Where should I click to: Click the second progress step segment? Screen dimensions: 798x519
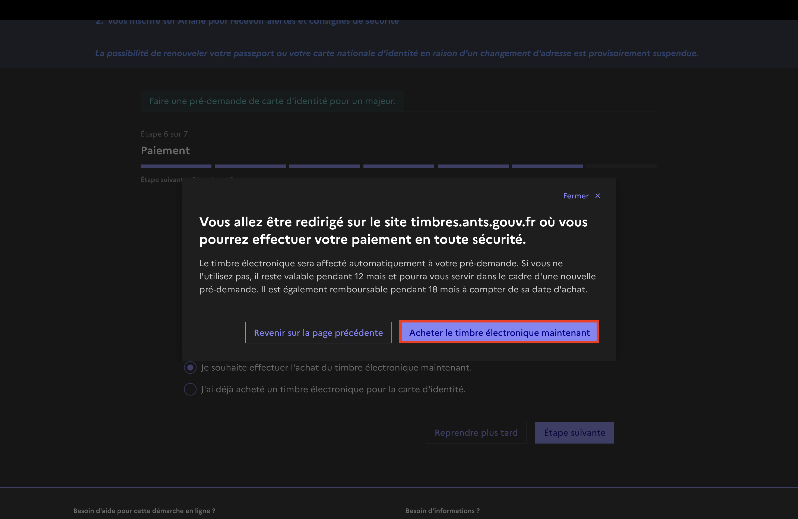click(250, 166)
